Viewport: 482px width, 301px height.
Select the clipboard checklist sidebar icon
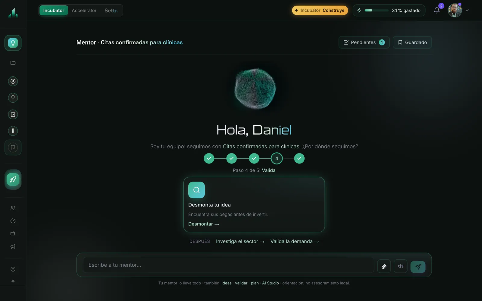(x=13, y=114)
